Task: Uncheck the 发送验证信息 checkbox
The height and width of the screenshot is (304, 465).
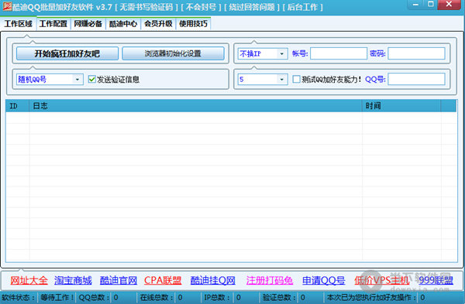Action: tap(92, 80)
